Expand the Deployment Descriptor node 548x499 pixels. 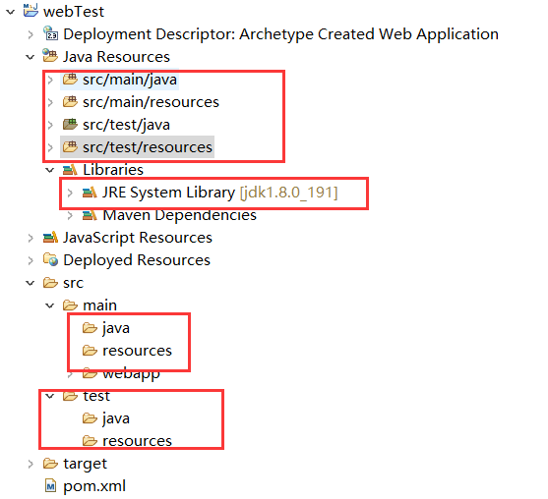click(30, 34)
